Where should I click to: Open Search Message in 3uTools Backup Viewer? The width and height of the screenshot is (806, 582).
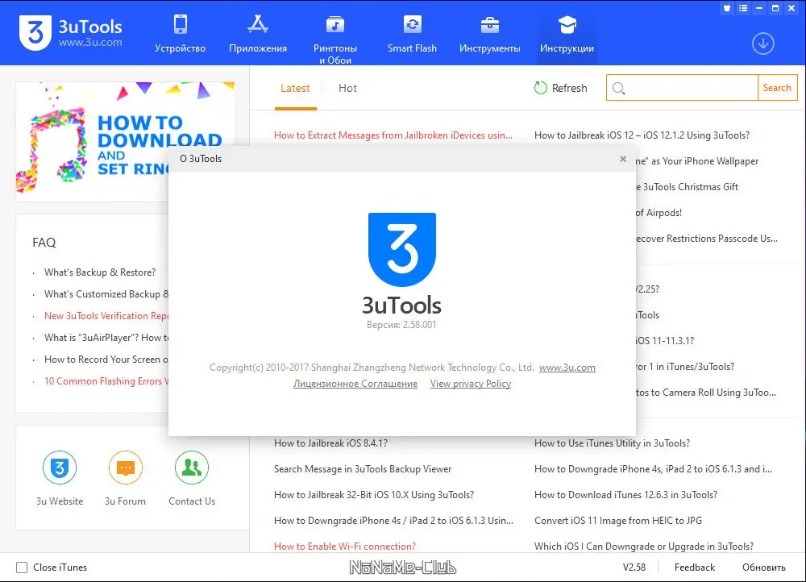pos(363,469)
